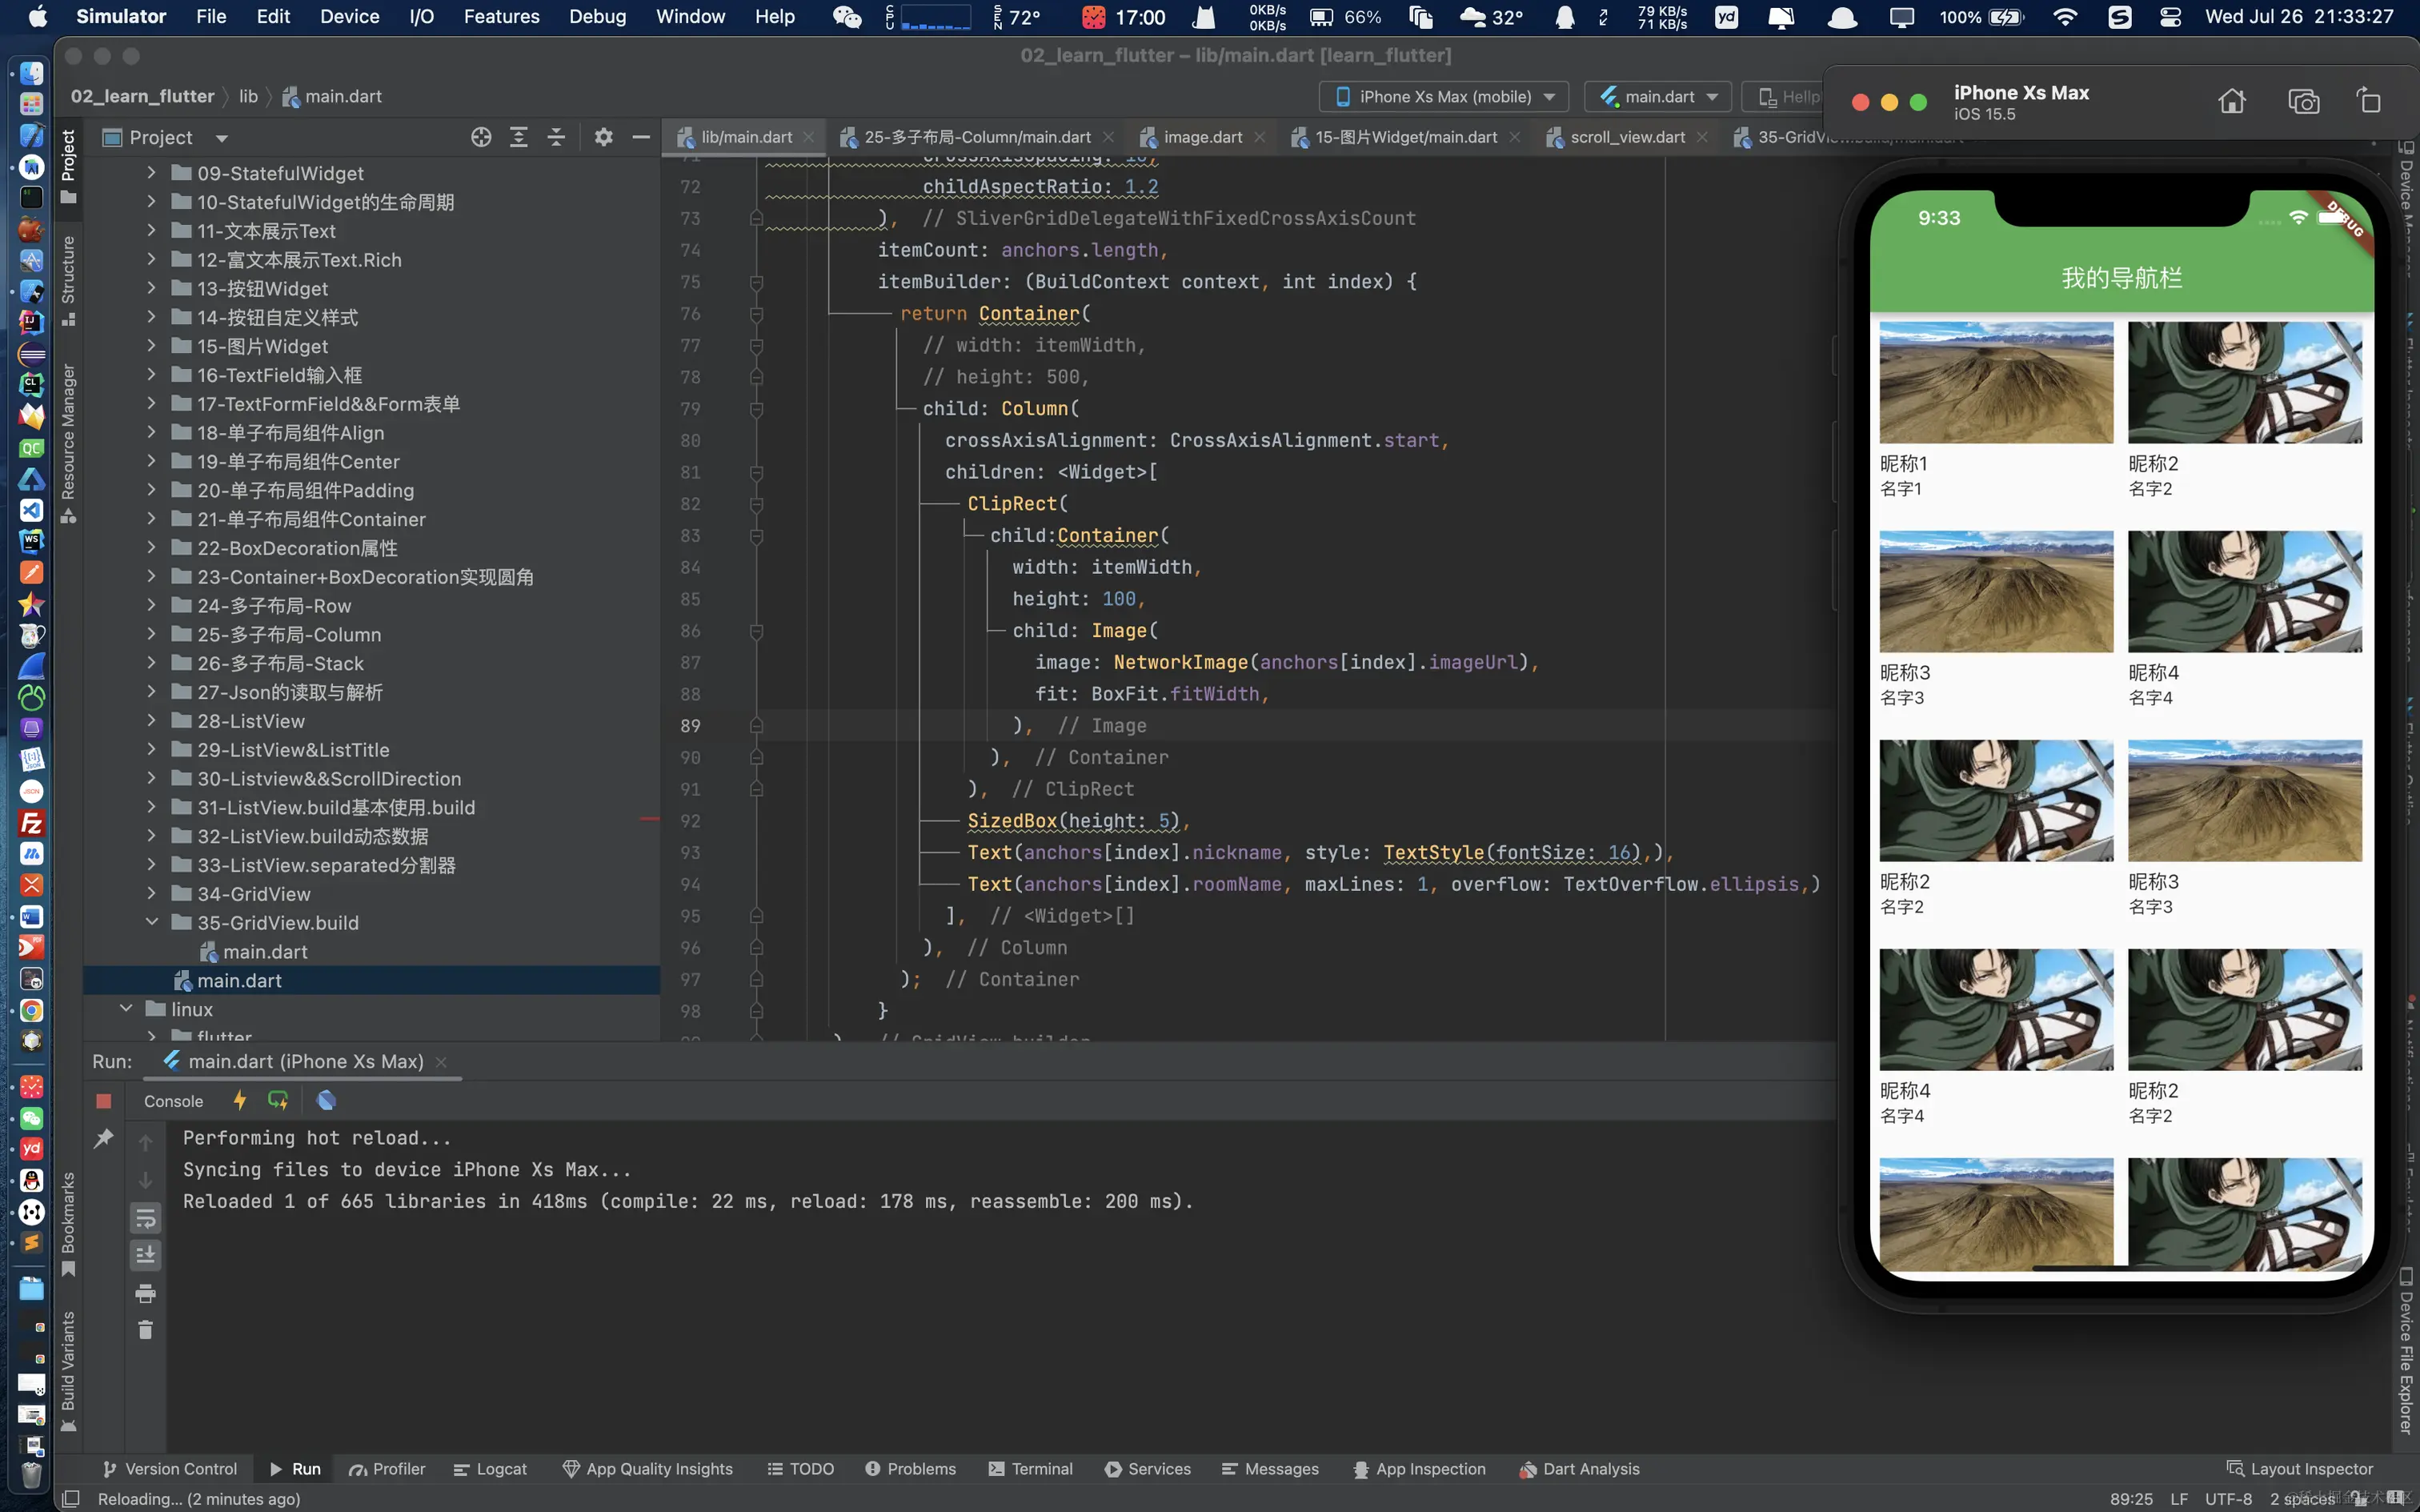Click the LF line separator status item
The height and width of the screenshot is (1512, 2420).
(x=2179, y=1498)
